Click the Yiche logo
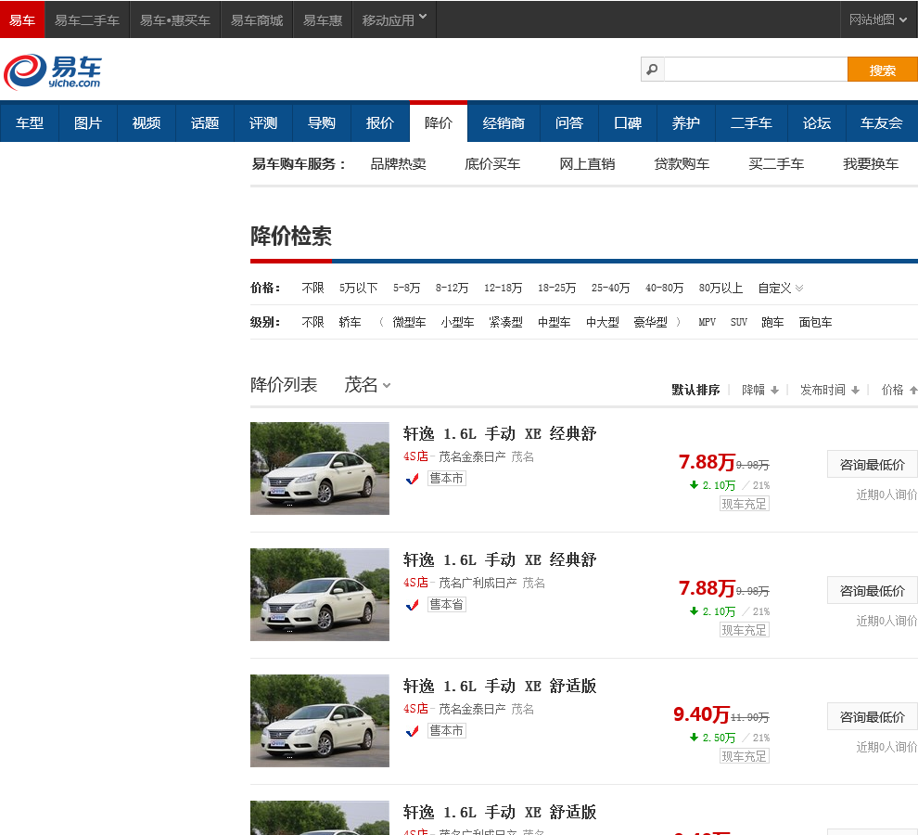Image resolution: width=918 pixels, height=835 pixels. 53,71
